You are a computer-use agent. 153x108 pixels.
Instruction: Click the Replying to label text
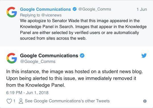click(x=30, y=15)
